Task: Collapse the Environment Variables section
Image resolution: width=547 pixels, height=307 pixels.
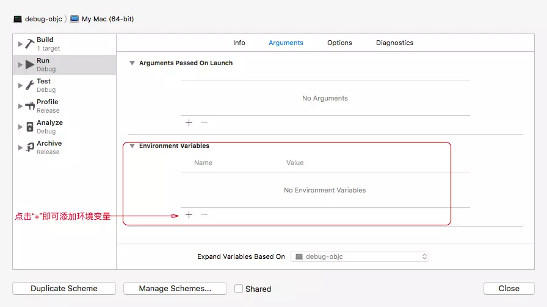Action: (x=132, y=146)
